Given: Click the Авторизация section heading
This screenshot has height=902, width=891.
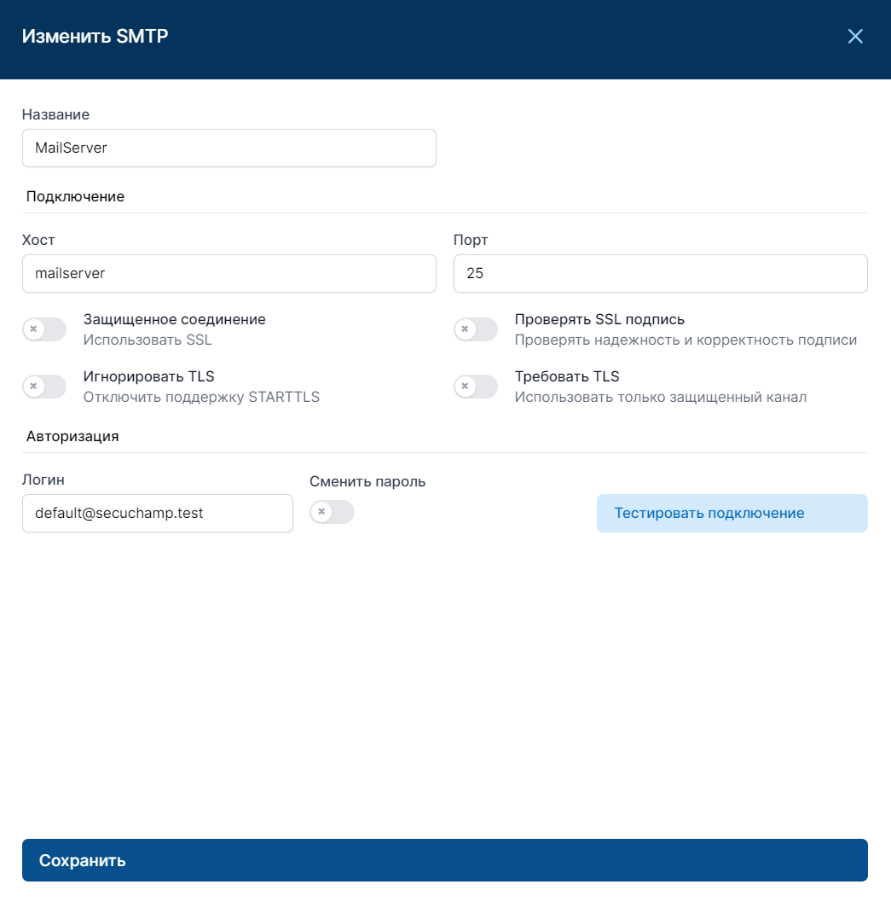Looking at the screenshot, I should click(x=72, y=436).
